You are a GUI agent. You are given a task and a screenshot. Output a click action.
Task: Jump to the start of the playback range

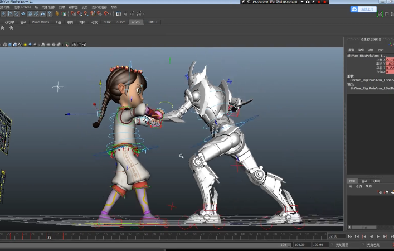pos(350,236)
